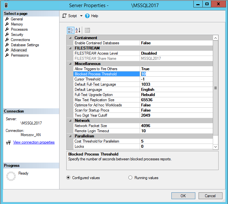This screenshot has height=204, width=228.
Task: Click the wrench icon beside Permissions
Action: click(7, 55)
